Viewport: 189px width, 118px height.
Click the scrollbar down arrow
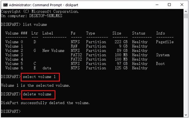click(186, 115)
